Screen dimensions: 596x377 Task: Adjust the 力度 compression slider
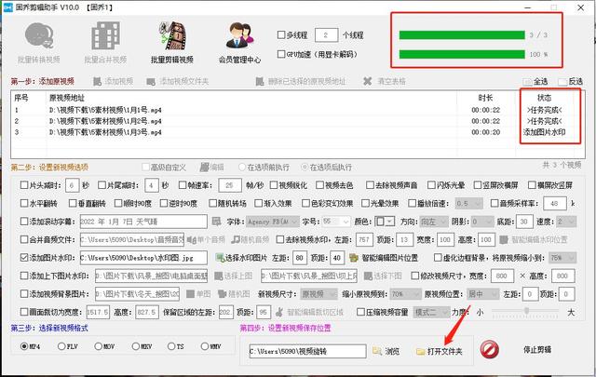pos(525,311)
